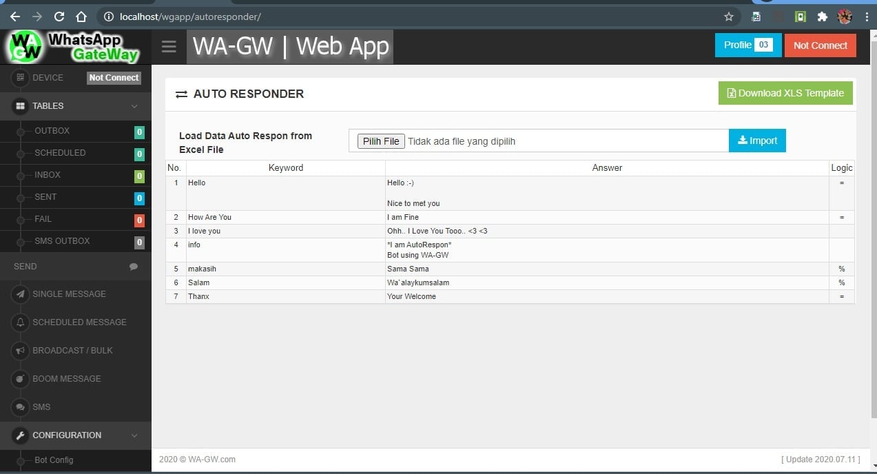Click the site info icon in address bar
The image size is (877, 474).
coord(108,17)
